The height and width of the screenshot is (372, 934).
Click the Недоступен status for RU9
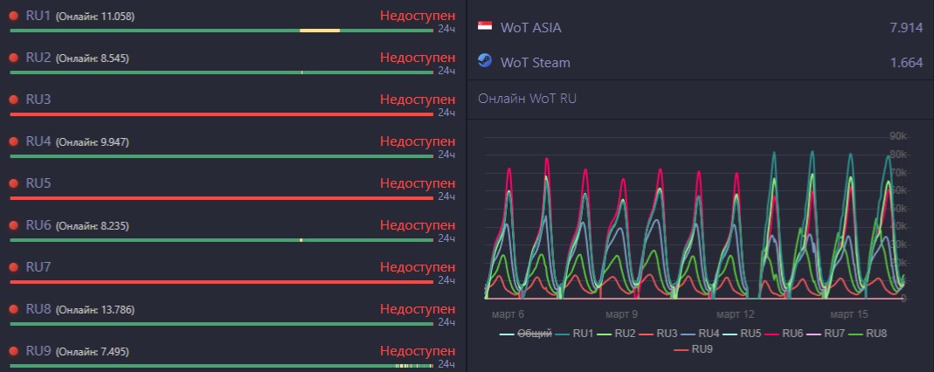[418, 351]
